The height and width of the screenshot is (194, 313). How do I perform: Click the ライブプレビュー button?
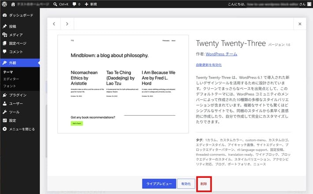[x=159, y=183]
